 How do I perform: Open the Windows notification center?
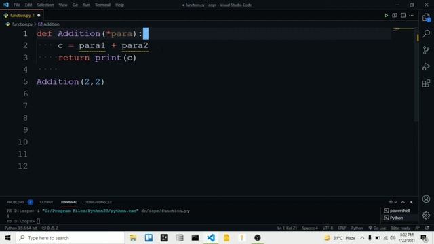tap(424, 238)
